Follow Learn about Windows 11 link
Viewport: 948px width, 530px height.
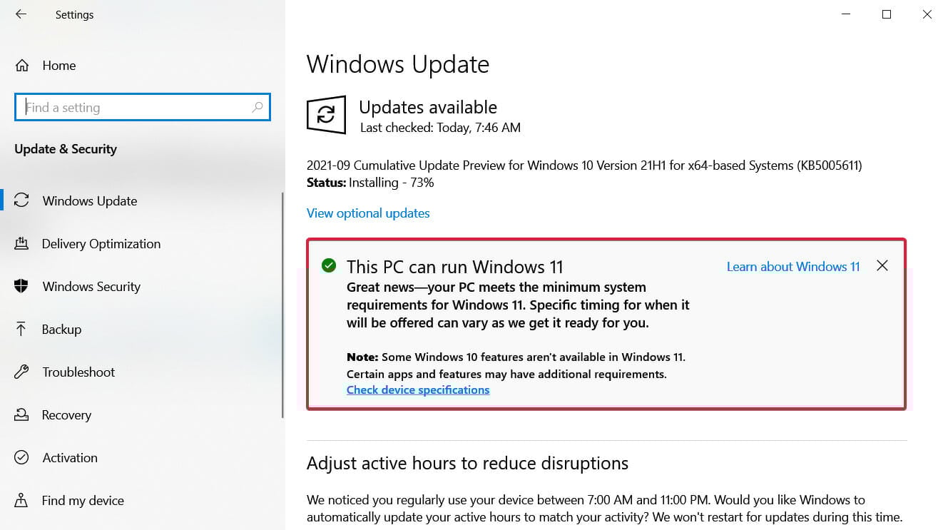pos(793,266)
